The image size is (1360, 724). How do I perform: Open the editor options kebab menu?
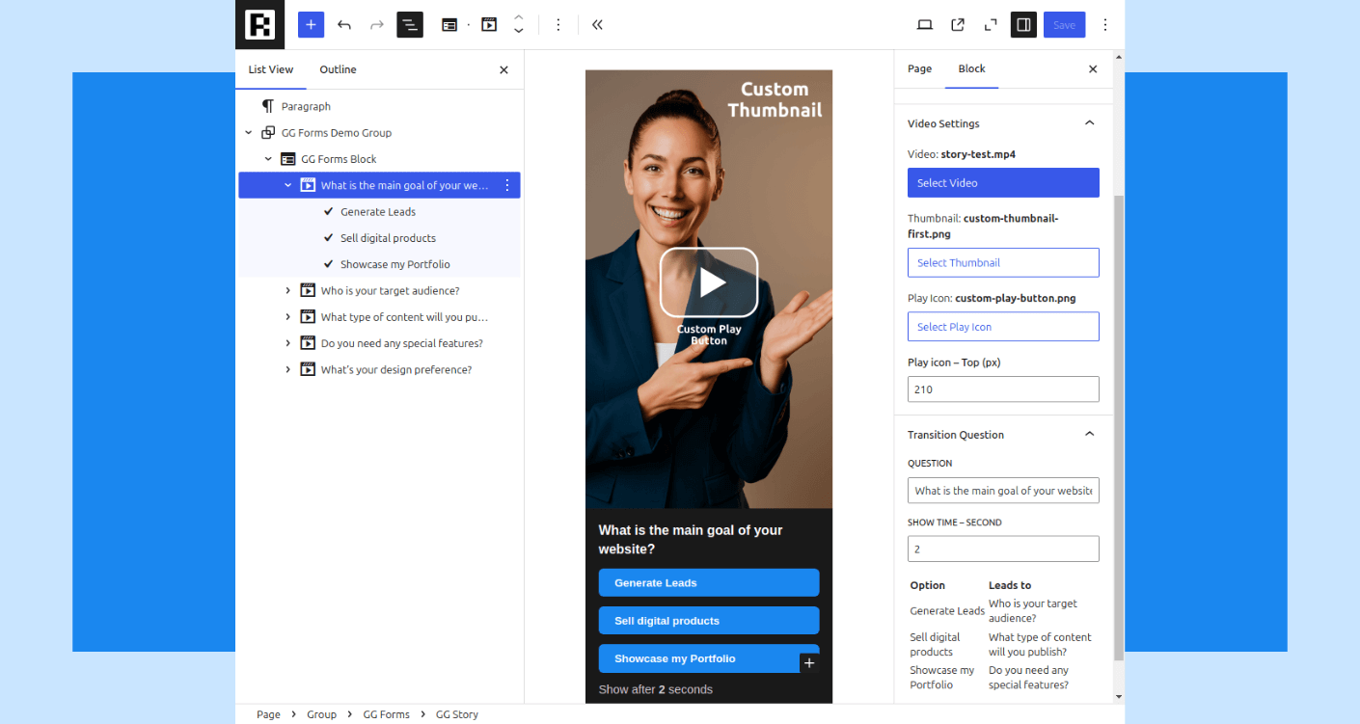[x=1105, y=25]
